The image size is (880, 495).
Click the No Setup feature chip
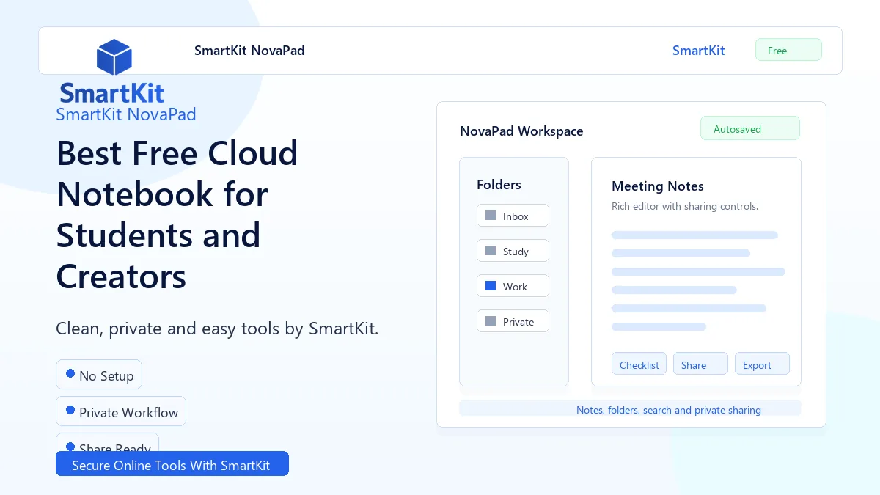[x=99, y=375]
